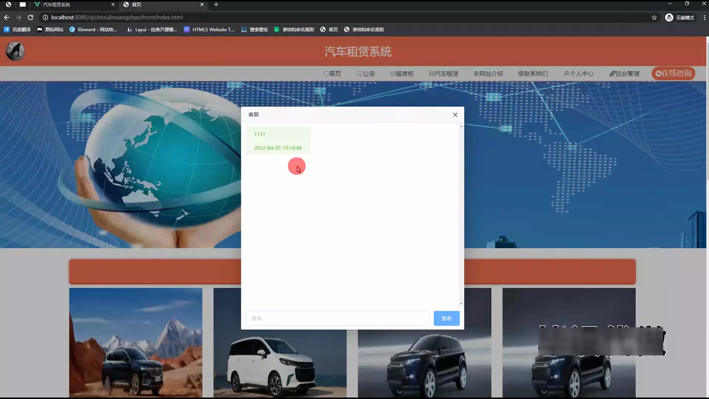Bookmark this page with star icon
The height and width of the screenshot is (399, 709).
654,17
